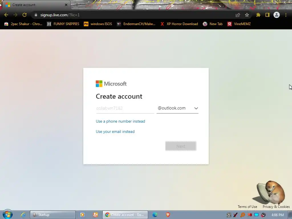The image size is (292, 219).
Task: Open the XP Horror Download bookmark
Action: 179,24
